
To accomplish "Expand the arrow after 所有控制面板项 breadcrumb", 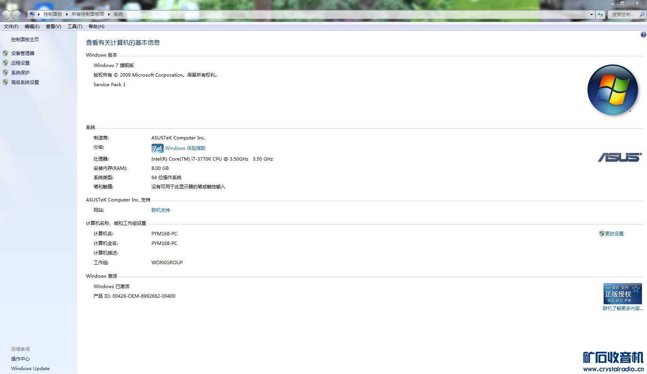I will coord(109,14).
